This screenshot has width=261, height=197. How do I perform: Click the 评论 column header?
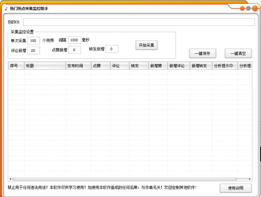click(x=120, y=66)
